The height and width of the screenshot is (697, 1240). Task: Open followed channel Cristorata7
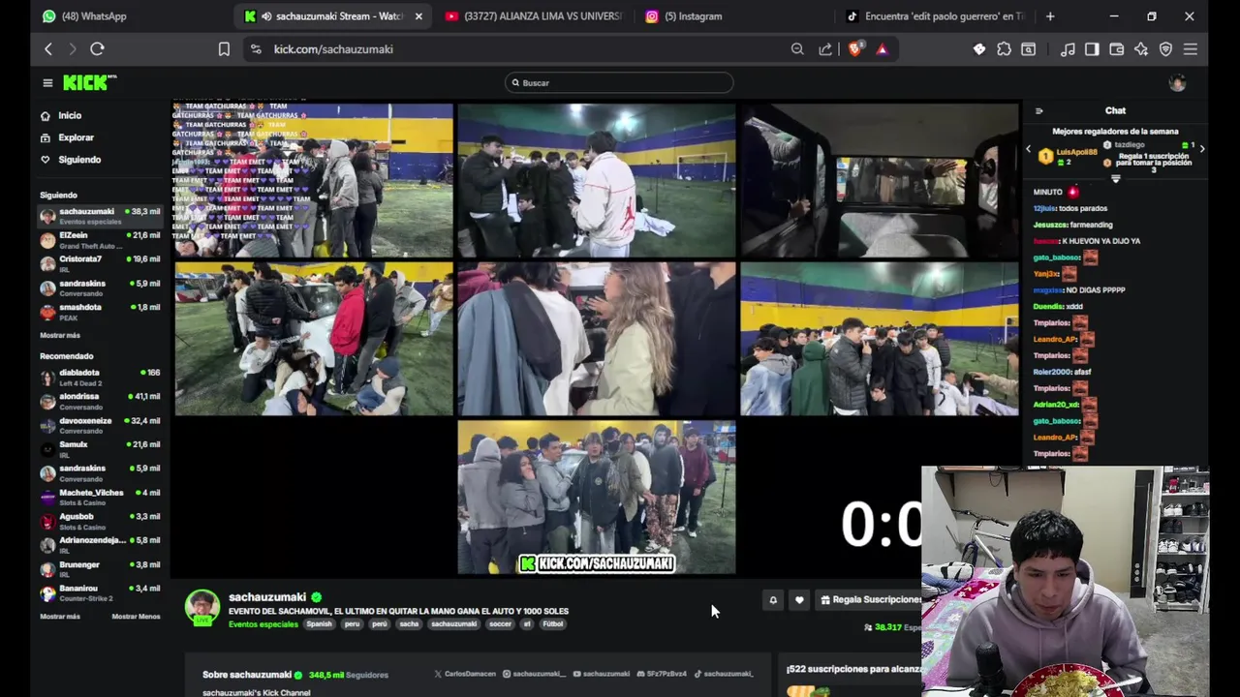pyautogui.click(x=100, y=263)
